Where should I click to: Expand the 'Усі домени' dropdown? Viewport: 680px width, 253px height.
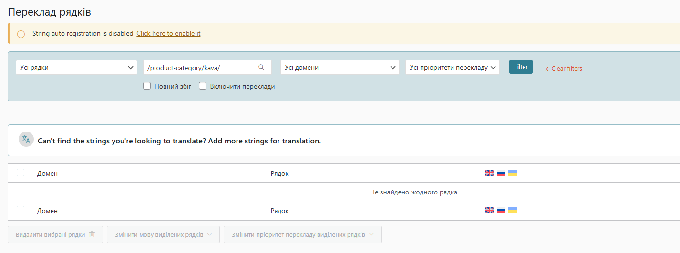click(x=340, y=67)
